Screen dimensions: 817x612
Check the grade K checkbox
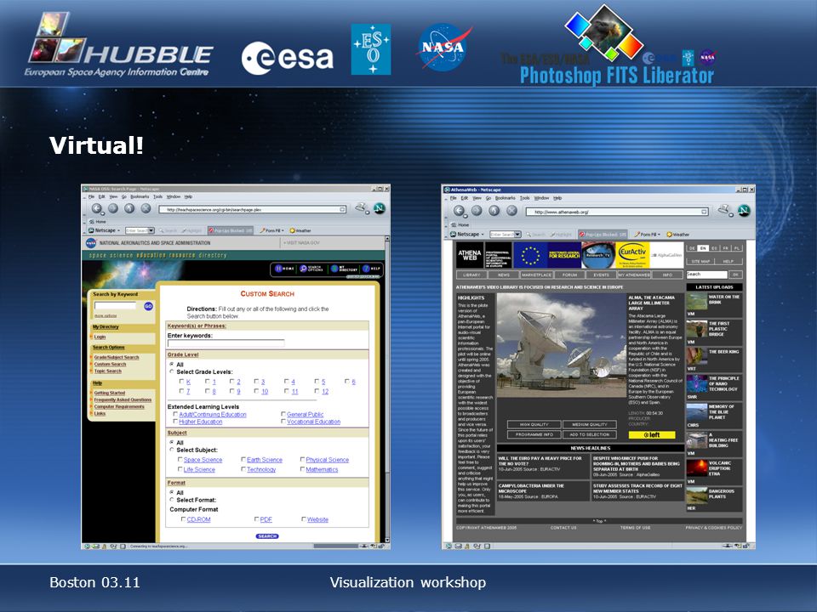pyautogui.click(x=182, y=382)
